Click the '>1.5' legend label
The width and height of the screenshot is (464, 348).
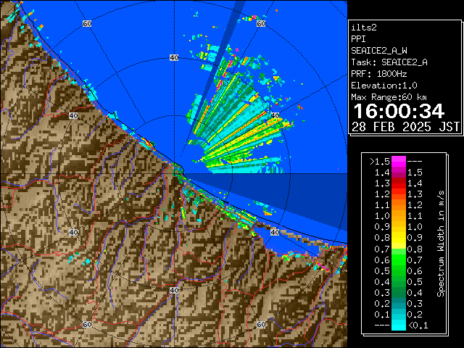(x=380, y=162)
